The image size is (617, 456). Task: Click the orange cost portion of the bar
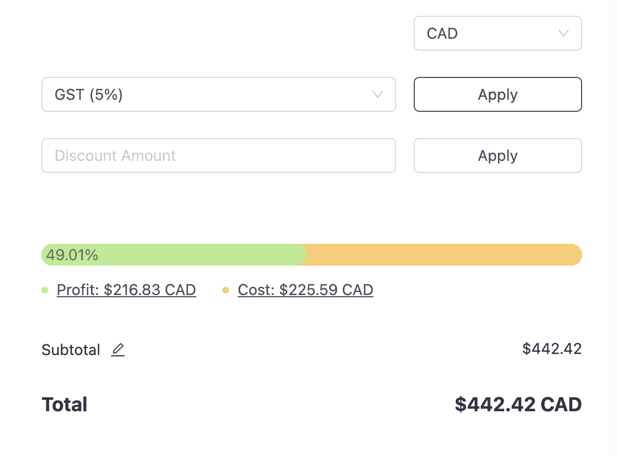click(444, 255)
